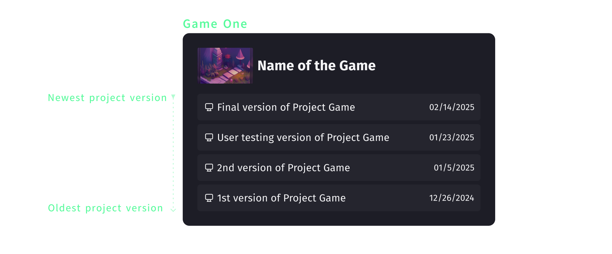Screen dimensions: 612x254
Task: Open the User testing version of Project Game
Action: (x=339, y=137)
